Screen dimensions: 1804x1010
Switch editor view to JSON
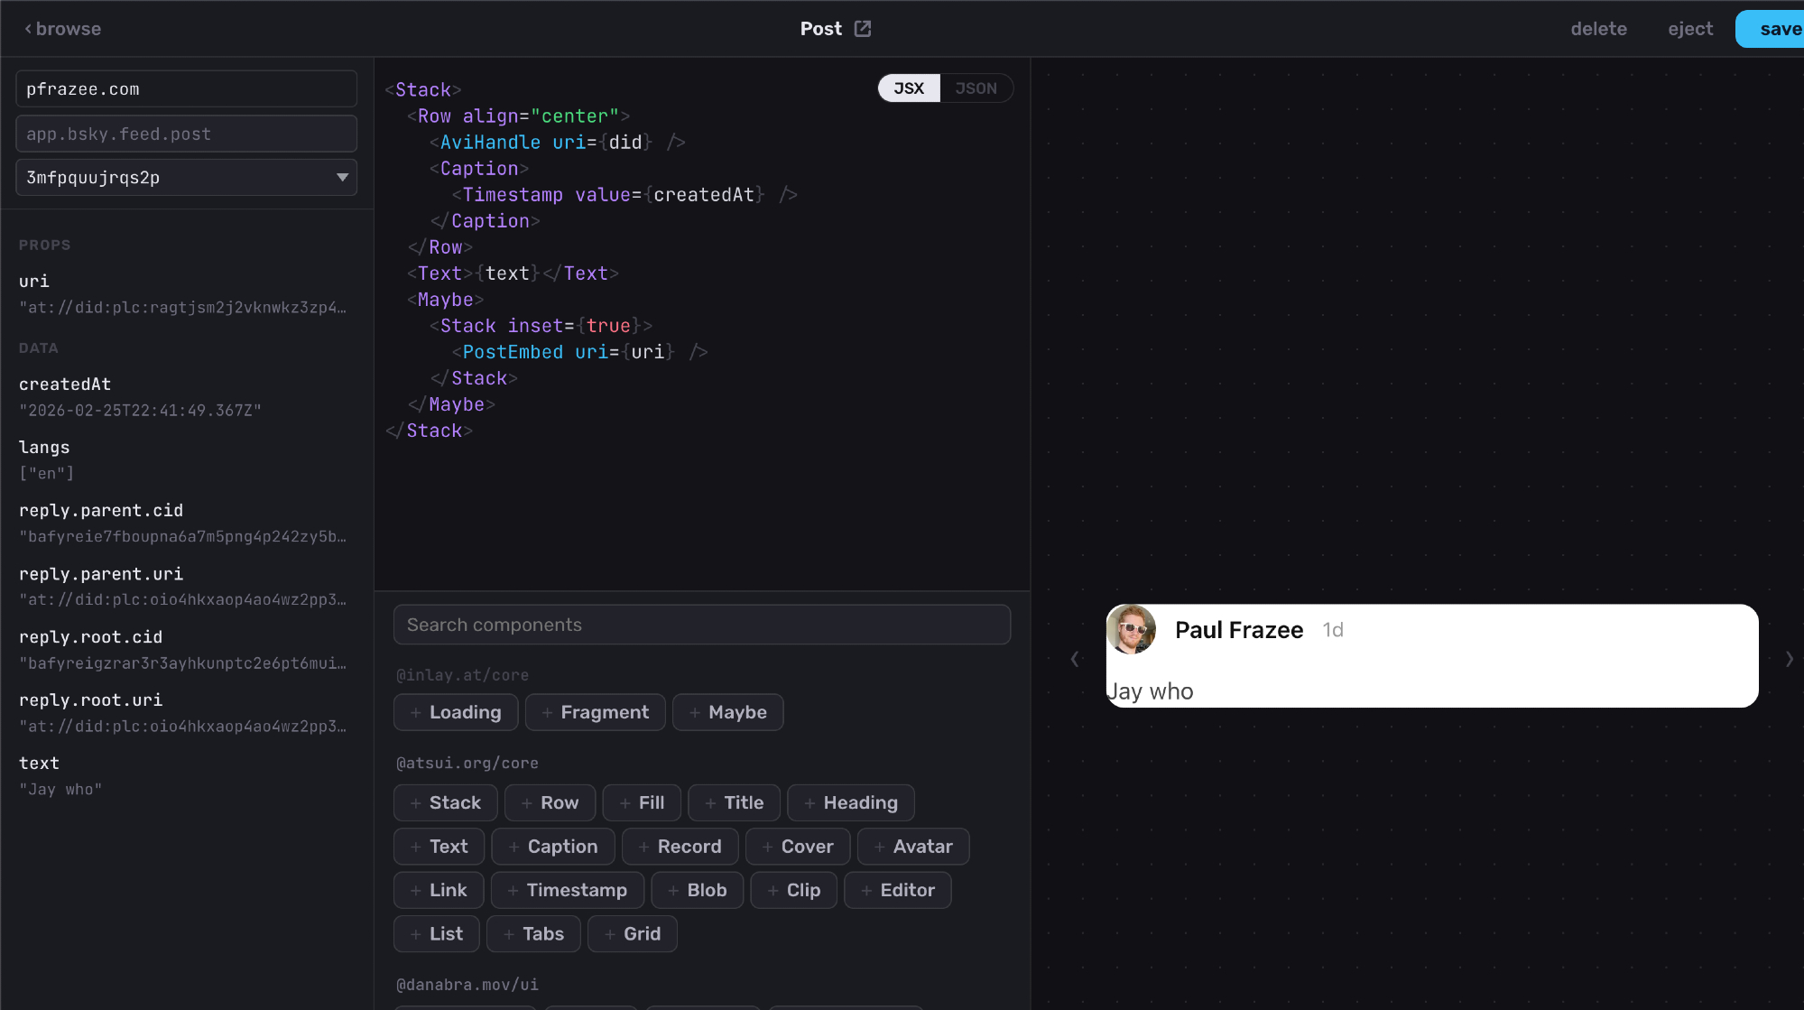[x=976, y=88]
